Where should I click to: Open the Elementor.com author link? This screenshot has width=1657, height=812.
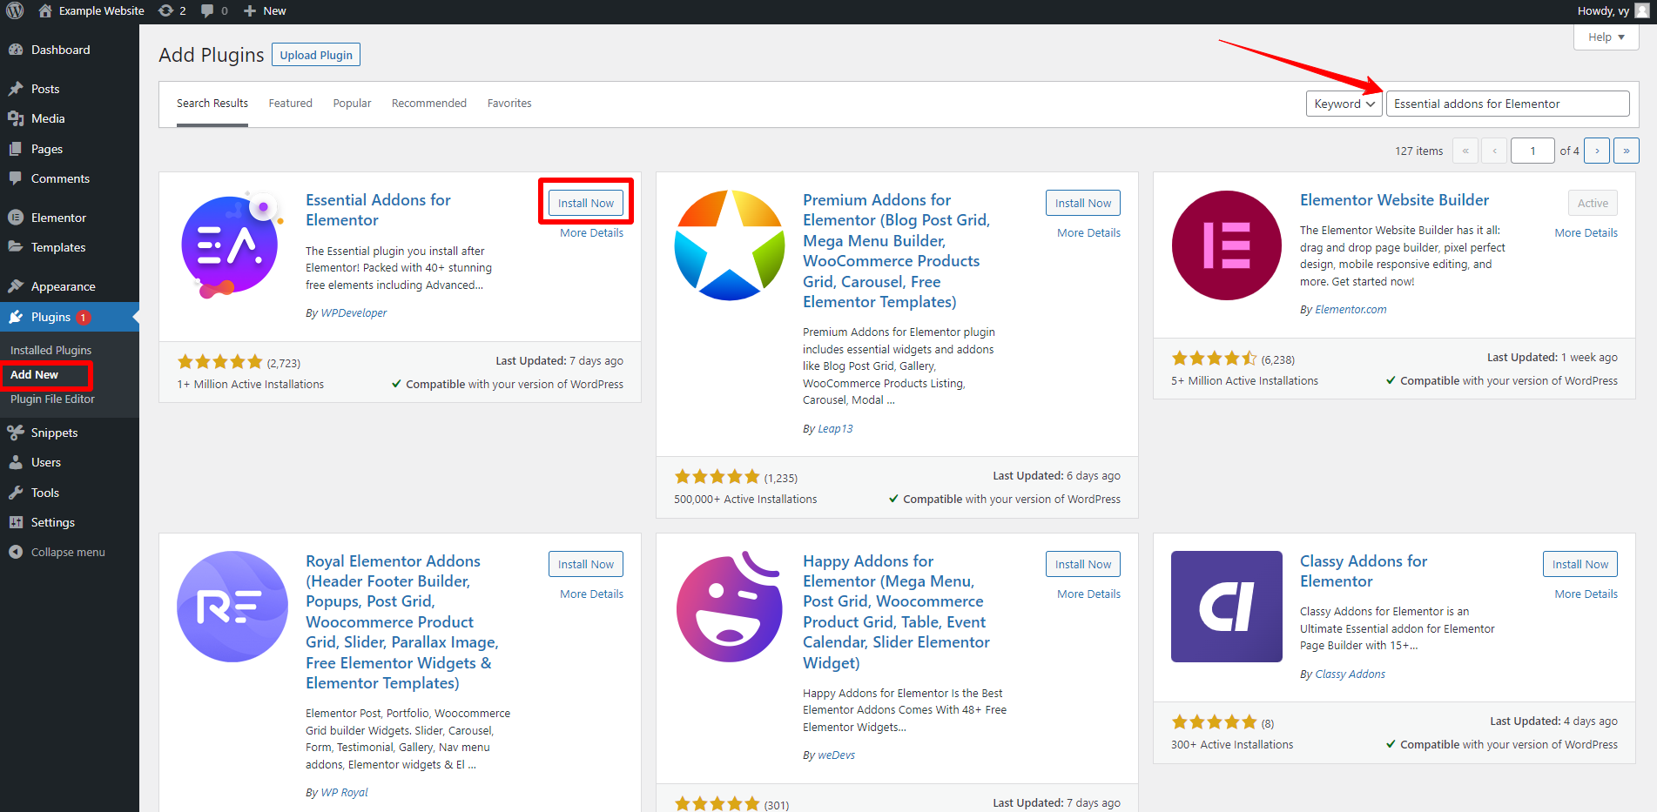1351,309
